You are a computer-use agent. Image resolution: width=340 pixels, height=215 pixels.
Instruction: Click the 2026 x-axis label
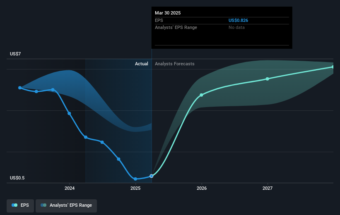pos(201,188)
